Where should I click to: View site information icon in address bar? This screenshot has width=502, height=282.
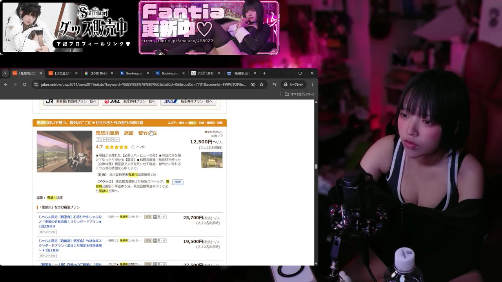36,84
